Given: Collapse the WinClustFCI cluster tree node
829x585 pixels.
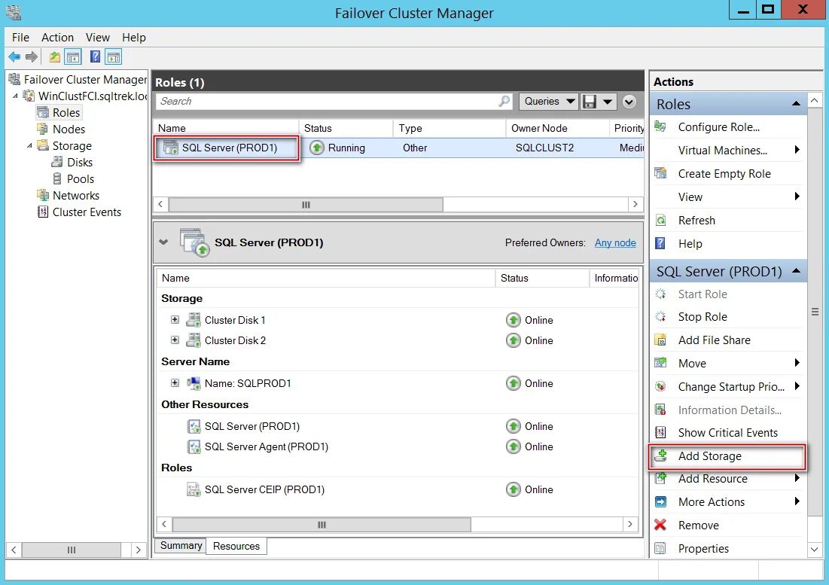Looking at the screenshot, I should point(15,96).
